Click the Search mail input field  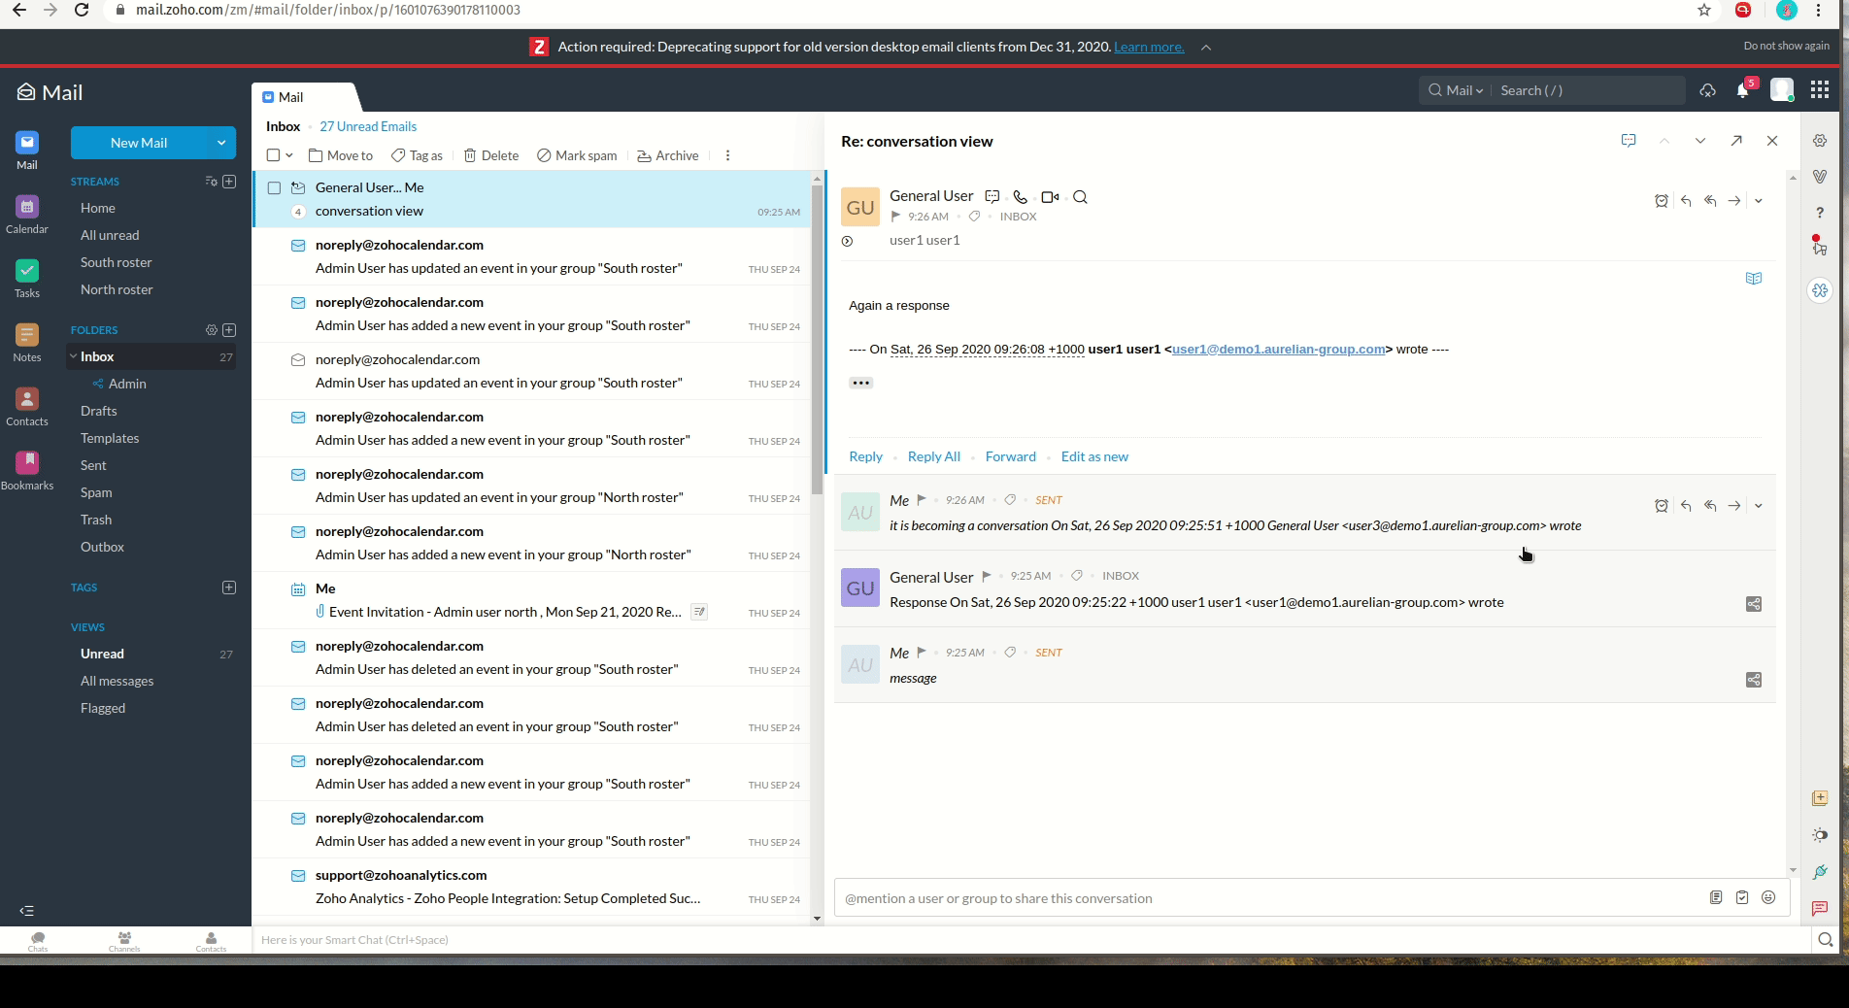1590,90
